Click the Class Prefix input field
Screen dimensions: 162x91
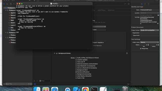pyautogui.click(x=149, y=35)
